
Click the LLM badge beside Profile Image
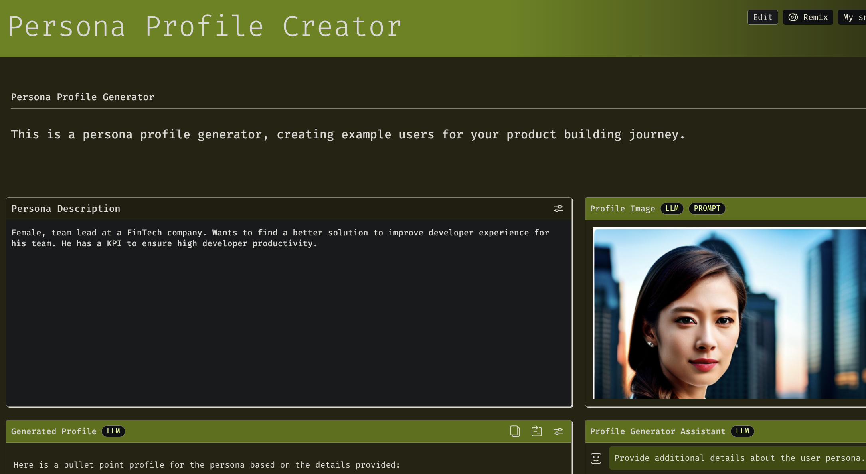[672, 208]
